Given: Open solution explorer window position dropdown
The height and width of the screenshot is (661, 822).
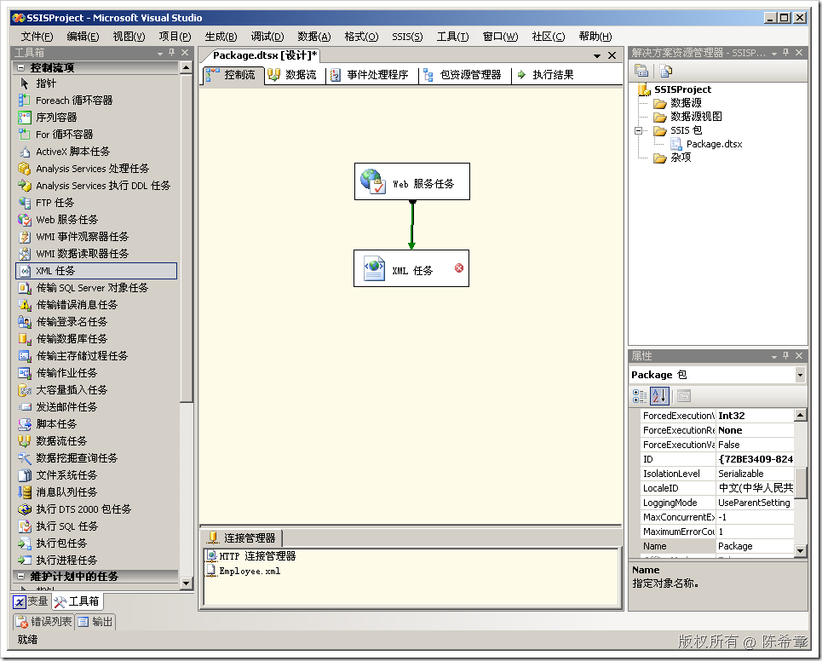Looking at the screenshot, I should click(x=773, y=53).
